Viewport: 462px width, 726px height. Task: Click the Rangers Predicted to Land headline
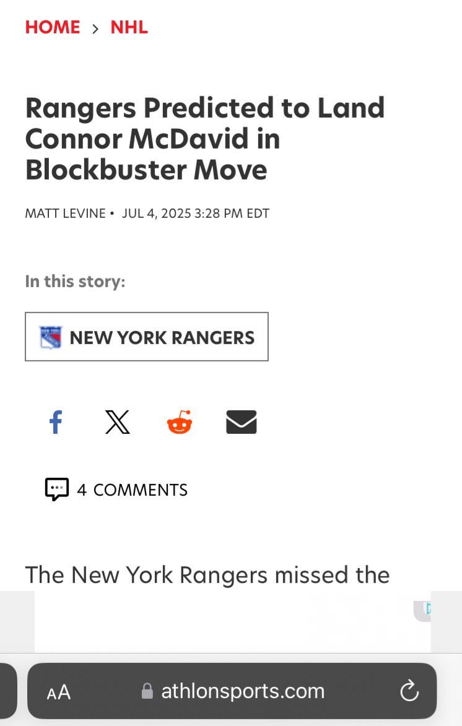(x=204, y=138)
